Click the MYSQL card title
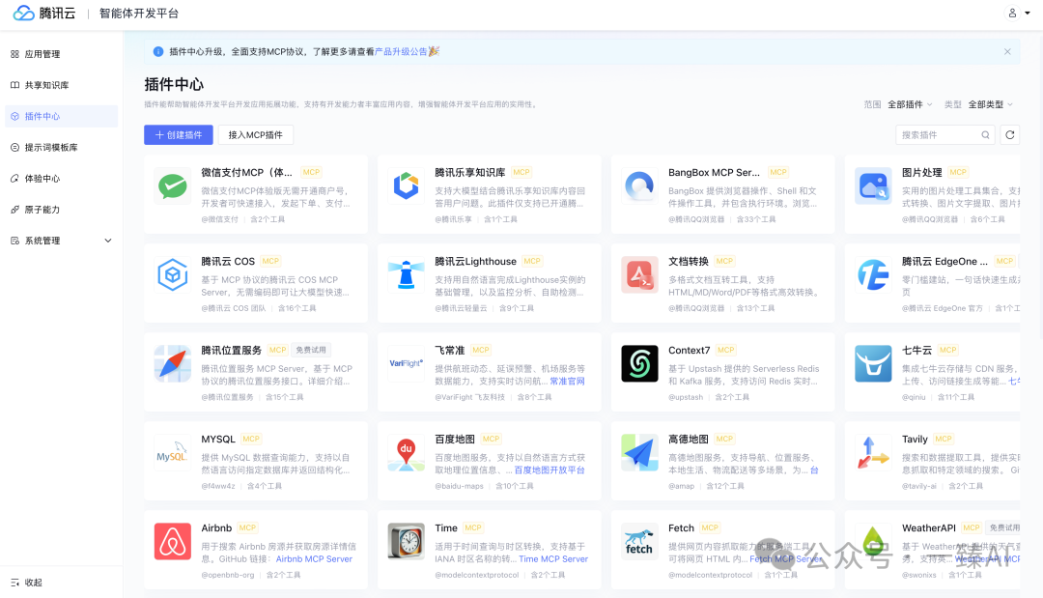 coord(218,439)
